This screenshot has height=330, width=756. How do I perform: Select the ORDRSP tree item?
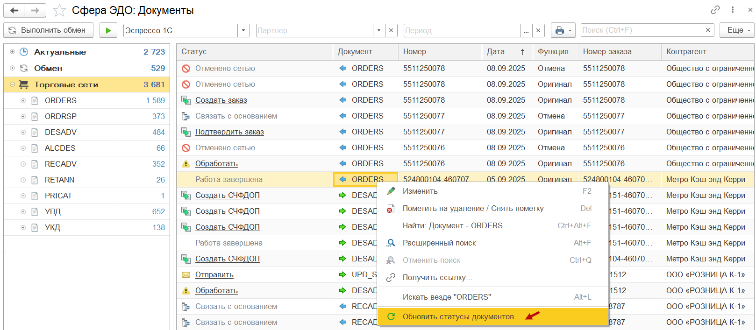pyautogui.click(x=87, y=116)
